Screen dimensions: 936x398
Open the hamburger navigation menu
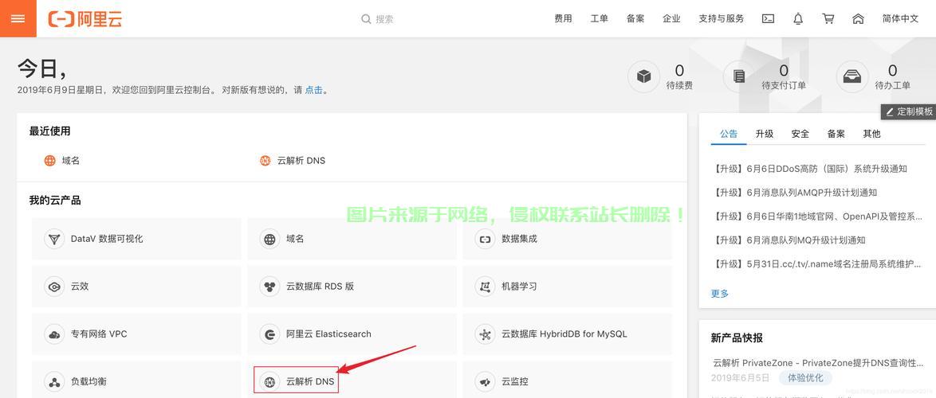pyautogui.click(x=18, y=18)
